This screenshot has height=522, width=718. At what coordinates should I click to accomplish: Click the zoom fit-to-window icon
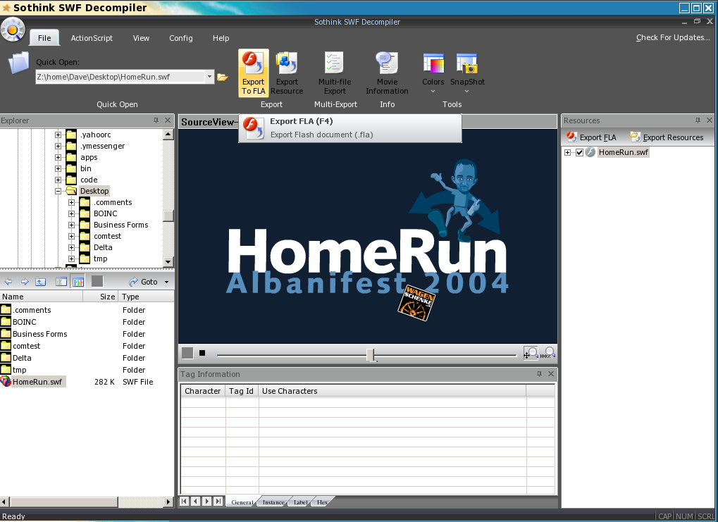click(x=531, y=353)
